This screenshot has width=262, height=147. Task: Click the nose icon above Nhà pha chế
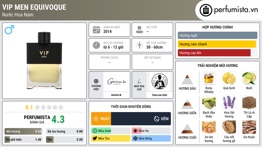click(x=139, y=81)
